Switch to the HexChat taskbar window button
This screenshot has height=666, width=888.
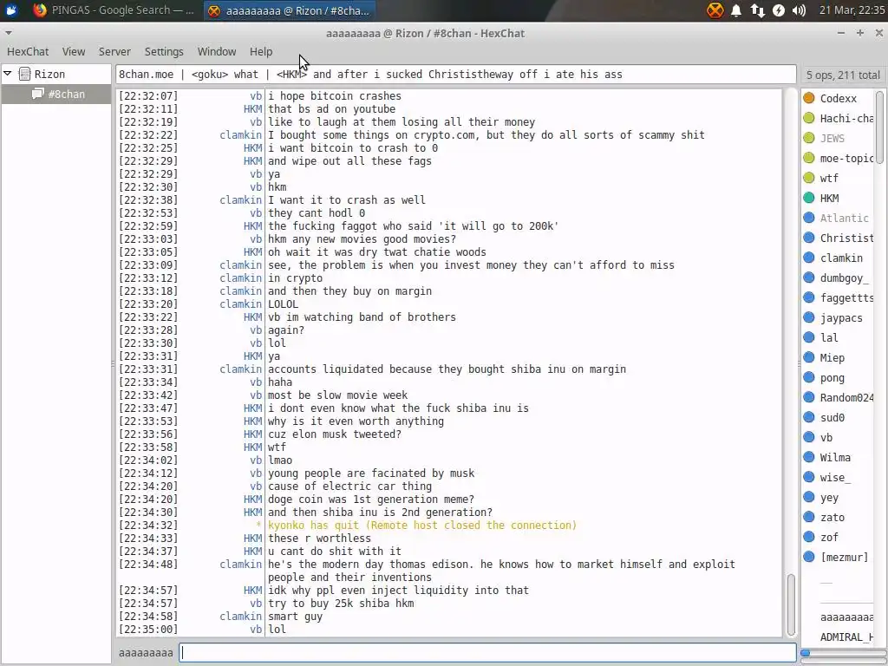[290, 10]
